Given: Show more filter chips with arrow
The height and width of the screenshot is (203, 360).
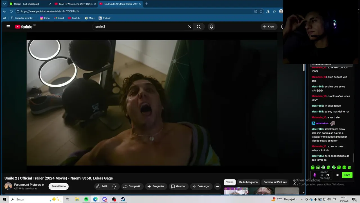Looking at the screenshot, I should [294, 182].
